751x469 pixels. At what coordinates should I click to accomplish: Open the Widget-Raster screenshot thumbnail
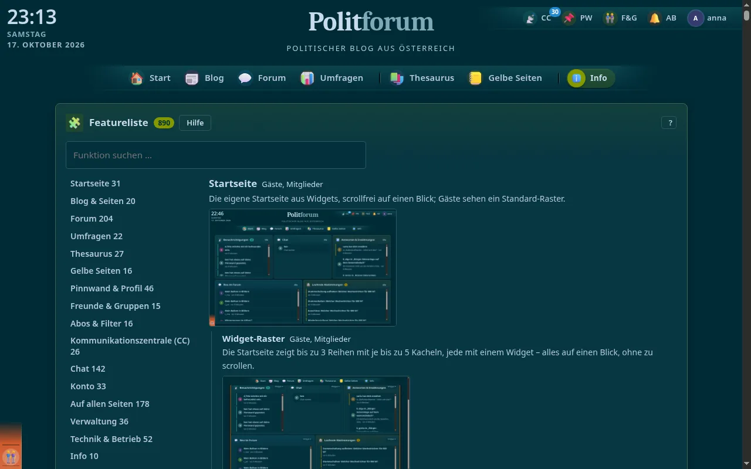[x=316, y=423]
